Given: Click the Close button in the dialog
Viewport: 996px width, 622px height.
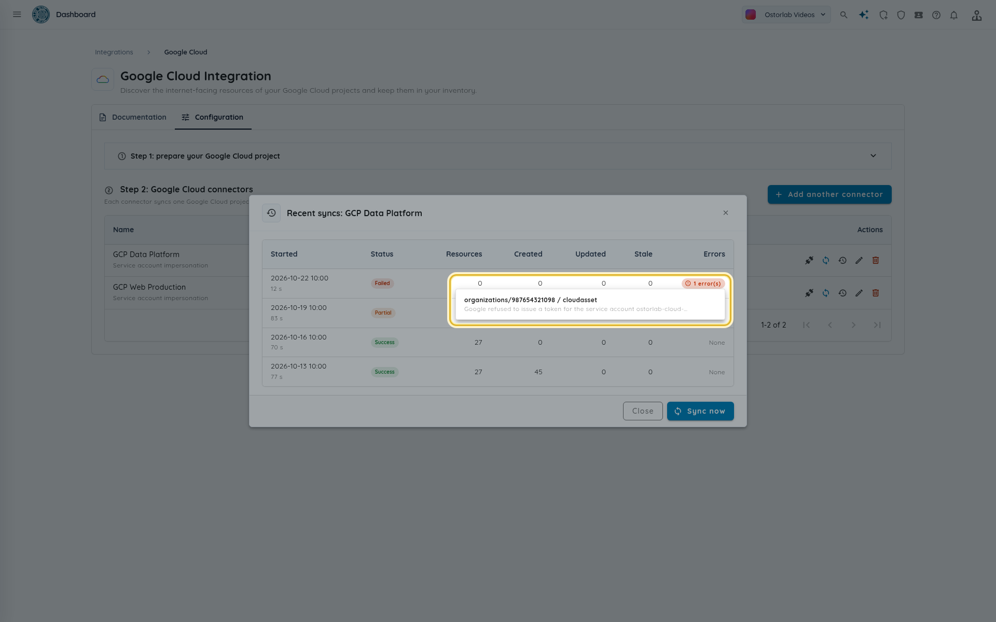Looking at the screenshot, I should coord(643,411).
